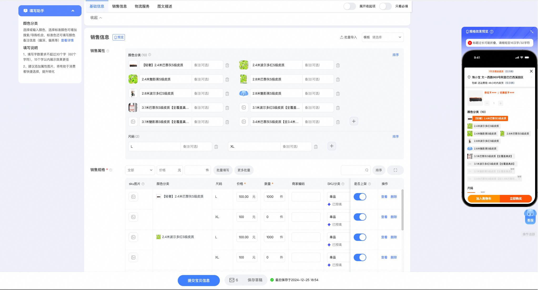Click 提交宝贝信息 button
This screenshot has width=538, height=290.
[x=199, y=280]
